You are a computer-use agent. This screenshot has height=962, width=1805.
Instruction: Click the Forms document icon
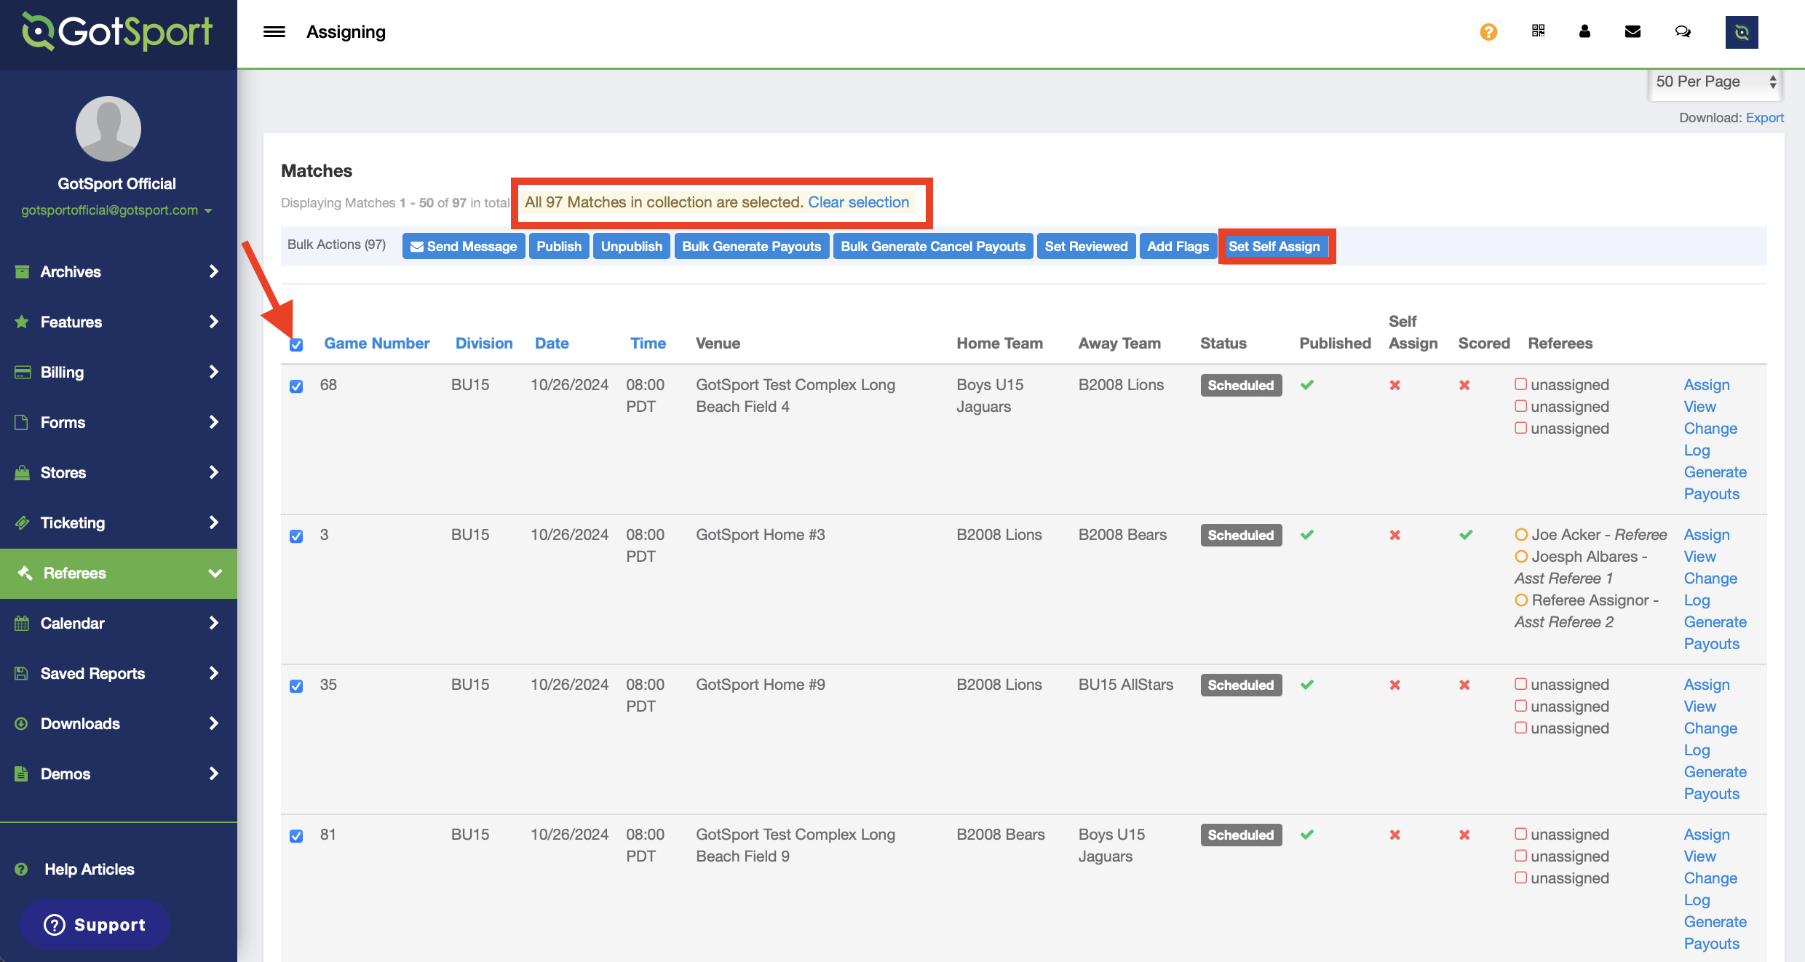(x=22, y=422)
